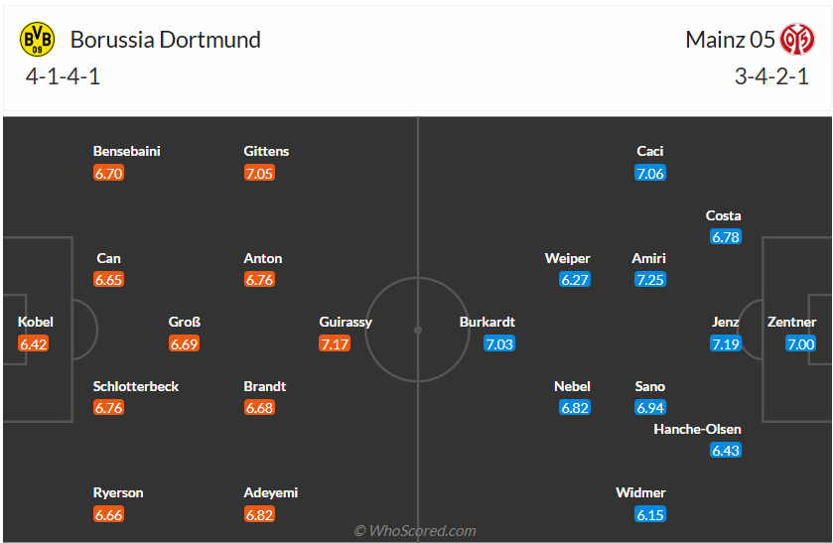This screenshot has height=543, width=833.
Task: Click the Dortmund 4-1-4-1 formation text
Action: click(64, 76)
